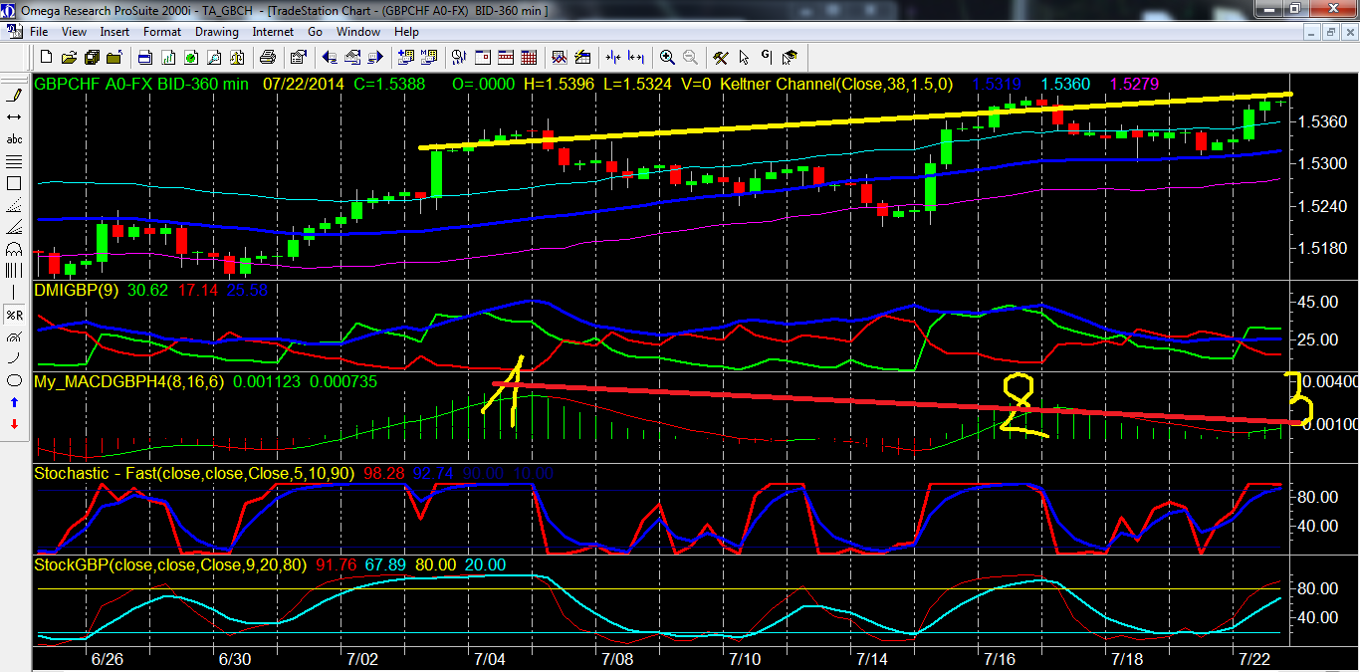This screenshot has width=1360, height=672.
Task: Choose the abc text annotation tool
Action: pyautogui.click(x=14, y=139)
